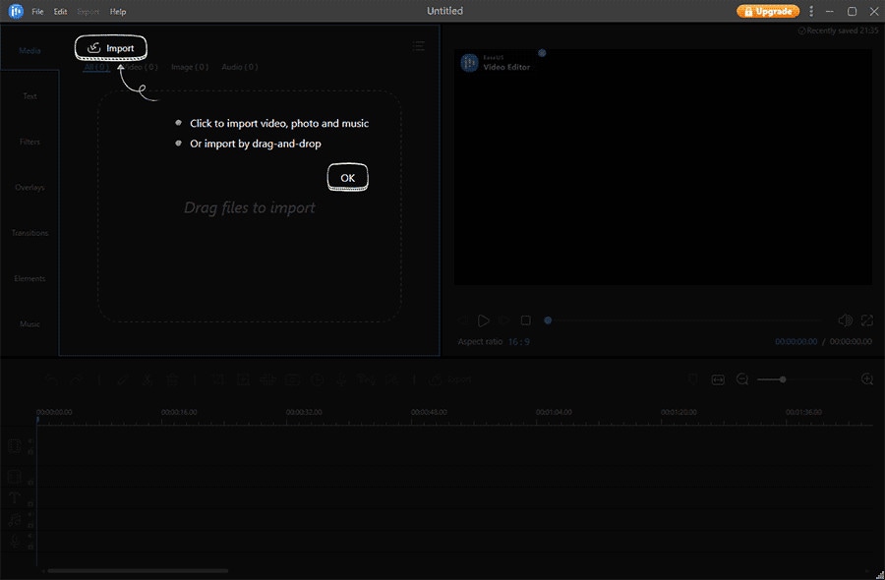Viewport: 885px width, 580px height.
Task: Select the Split scissors tool
Action: click(x=147, y=380)
